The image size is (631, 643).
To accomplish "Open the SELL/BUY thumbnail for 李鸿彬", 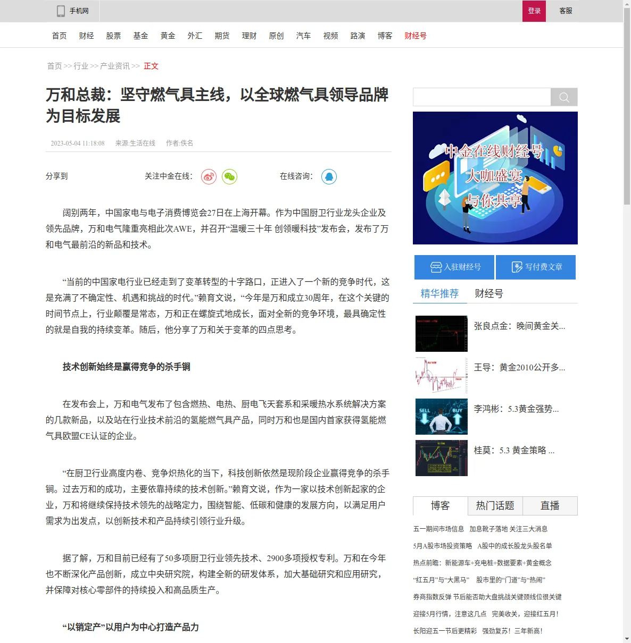I will (442, 417).
